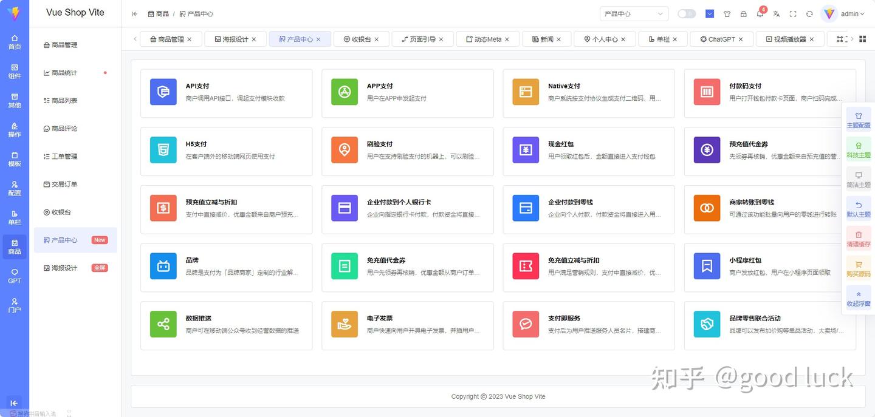Click the lock screen icon
Screen dimensions: 875x417
(743, 14)
